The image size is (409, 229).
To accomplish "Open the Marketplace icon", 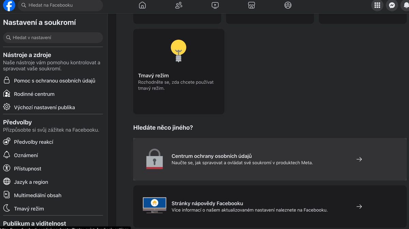I will click(252, 5).
